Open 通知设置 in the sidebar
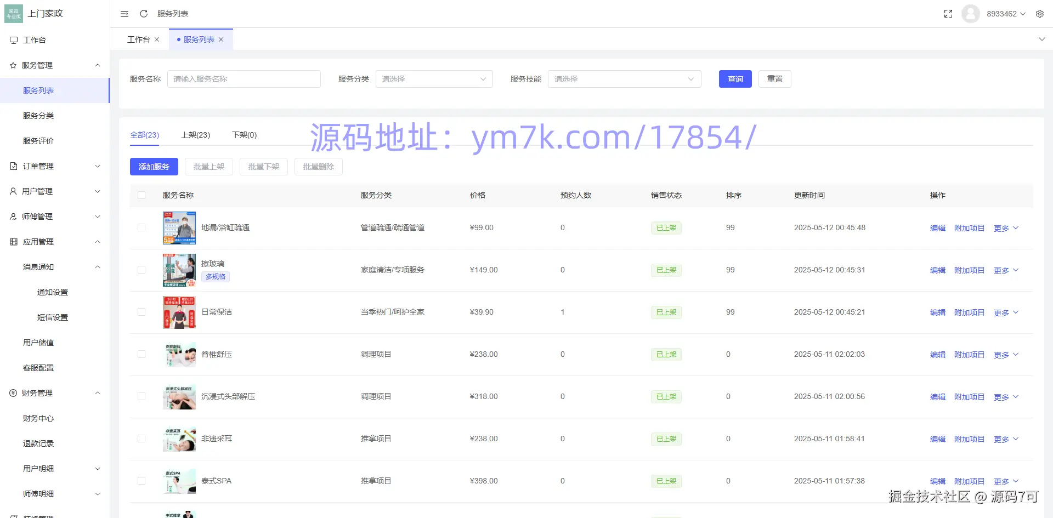 pos(53,292)
